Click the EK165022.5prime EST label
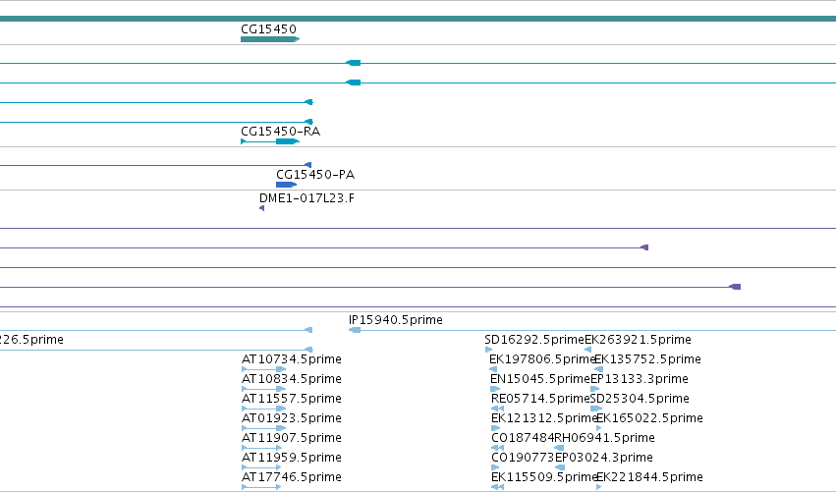Image resolution: width=836 pixels, height=492 pixels. click(x=649, y=418)
